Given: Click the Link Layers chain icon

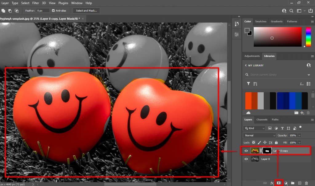Looking at the screenshot, I should click(x=265, y=183).
